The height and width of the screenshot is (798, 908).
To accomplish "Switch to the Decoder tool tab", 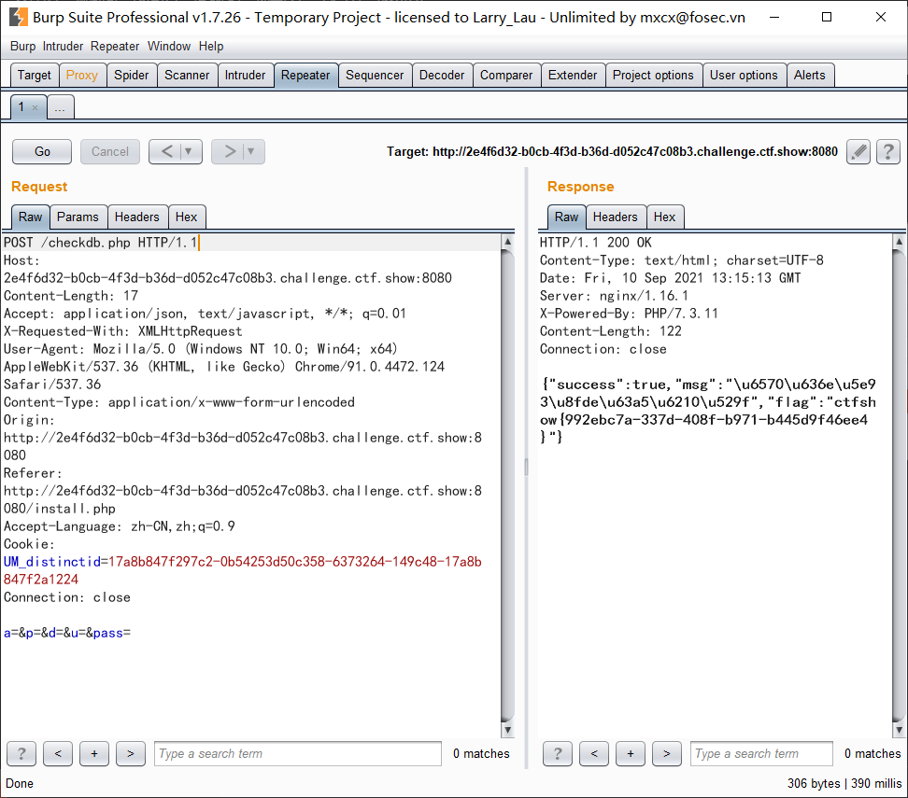I will coord(442,76).
